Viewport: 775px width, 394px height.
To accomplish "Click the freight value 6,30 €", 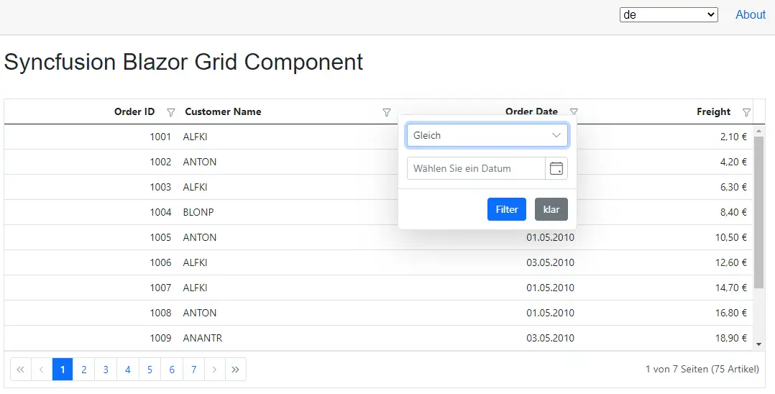I will tap(733, 188).
